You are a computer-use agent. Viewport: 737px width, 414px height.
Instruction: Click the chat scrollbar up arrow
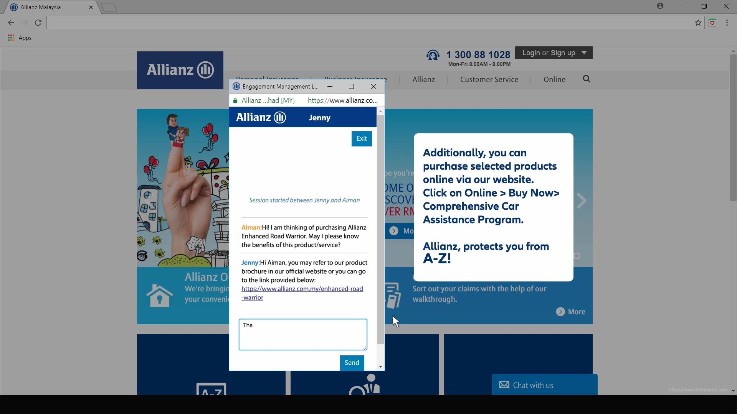click(x=380, y=112)
